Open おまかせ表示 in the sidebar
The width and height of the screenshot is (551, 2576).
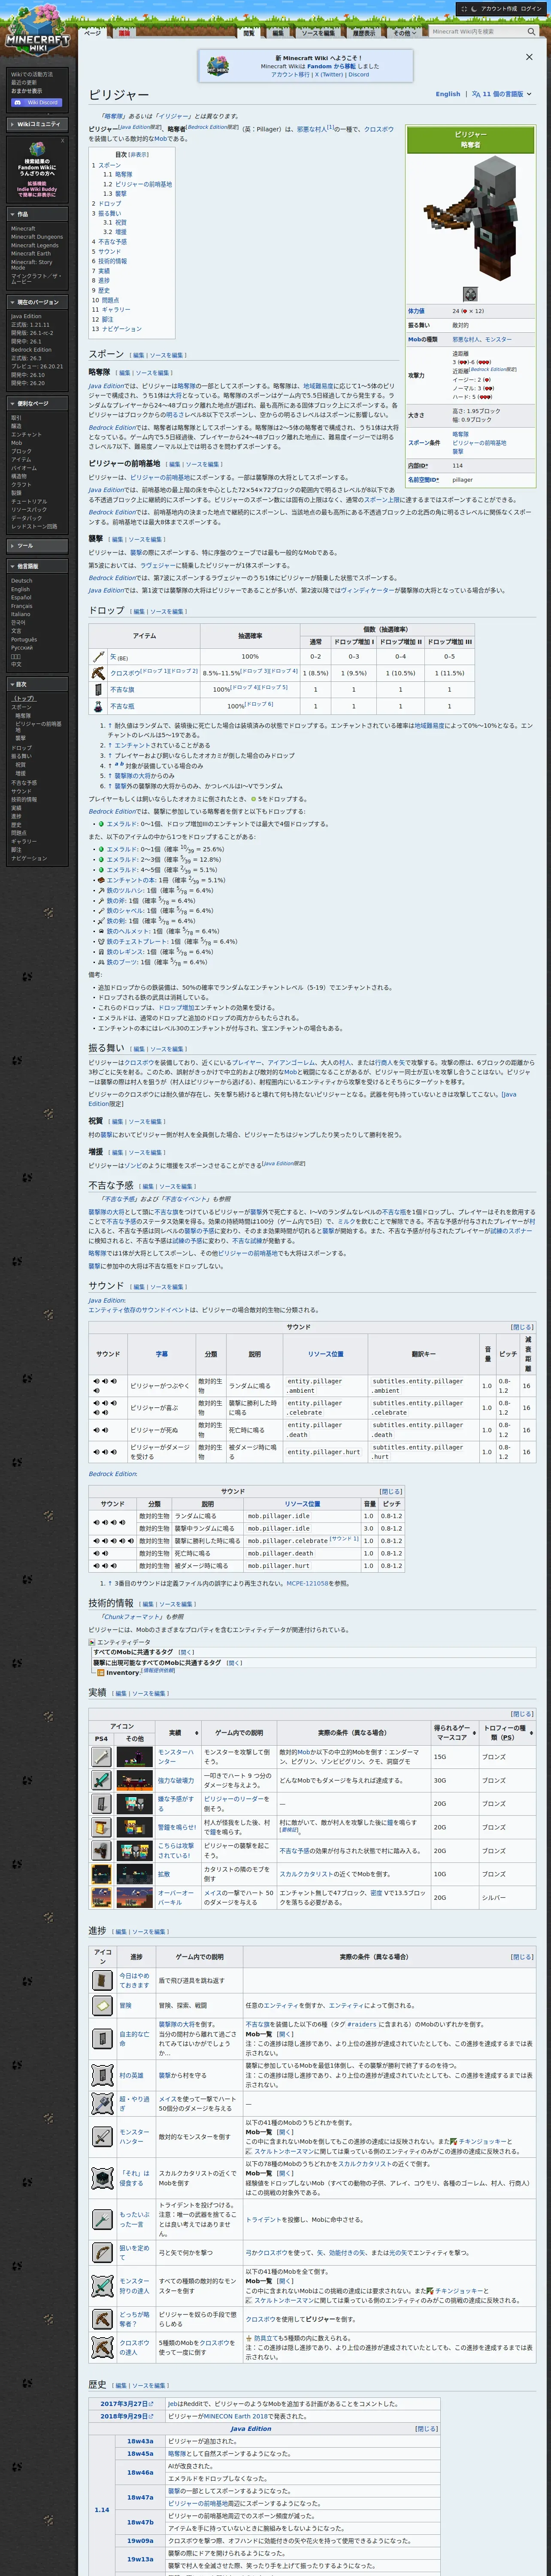click(27, 90)
